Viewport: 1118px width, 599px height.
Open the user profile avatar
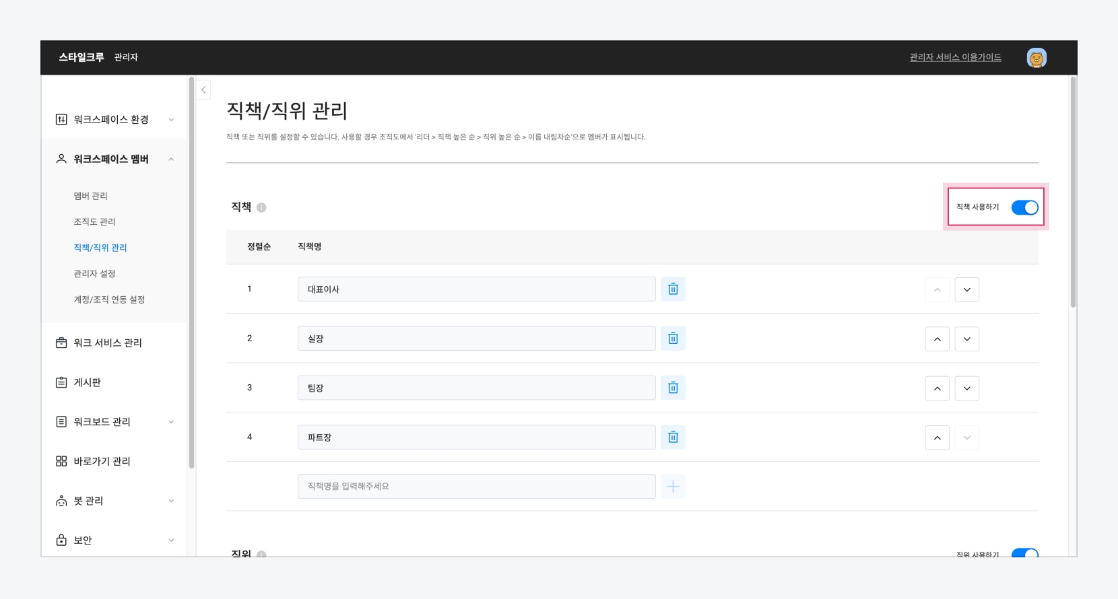(1036, 58)
